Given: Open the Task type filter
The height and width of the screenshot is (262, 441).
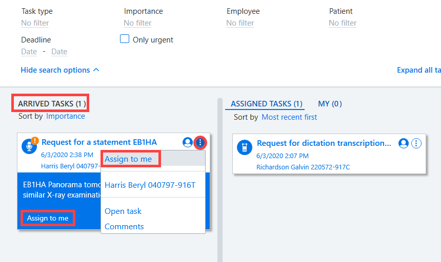Looking at the screenshot, I should click(x=35, y=23).
